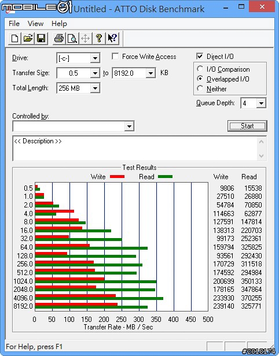Click the Test Results group title
The width and height of the screenshot is (279, 356).
[139, 168]
